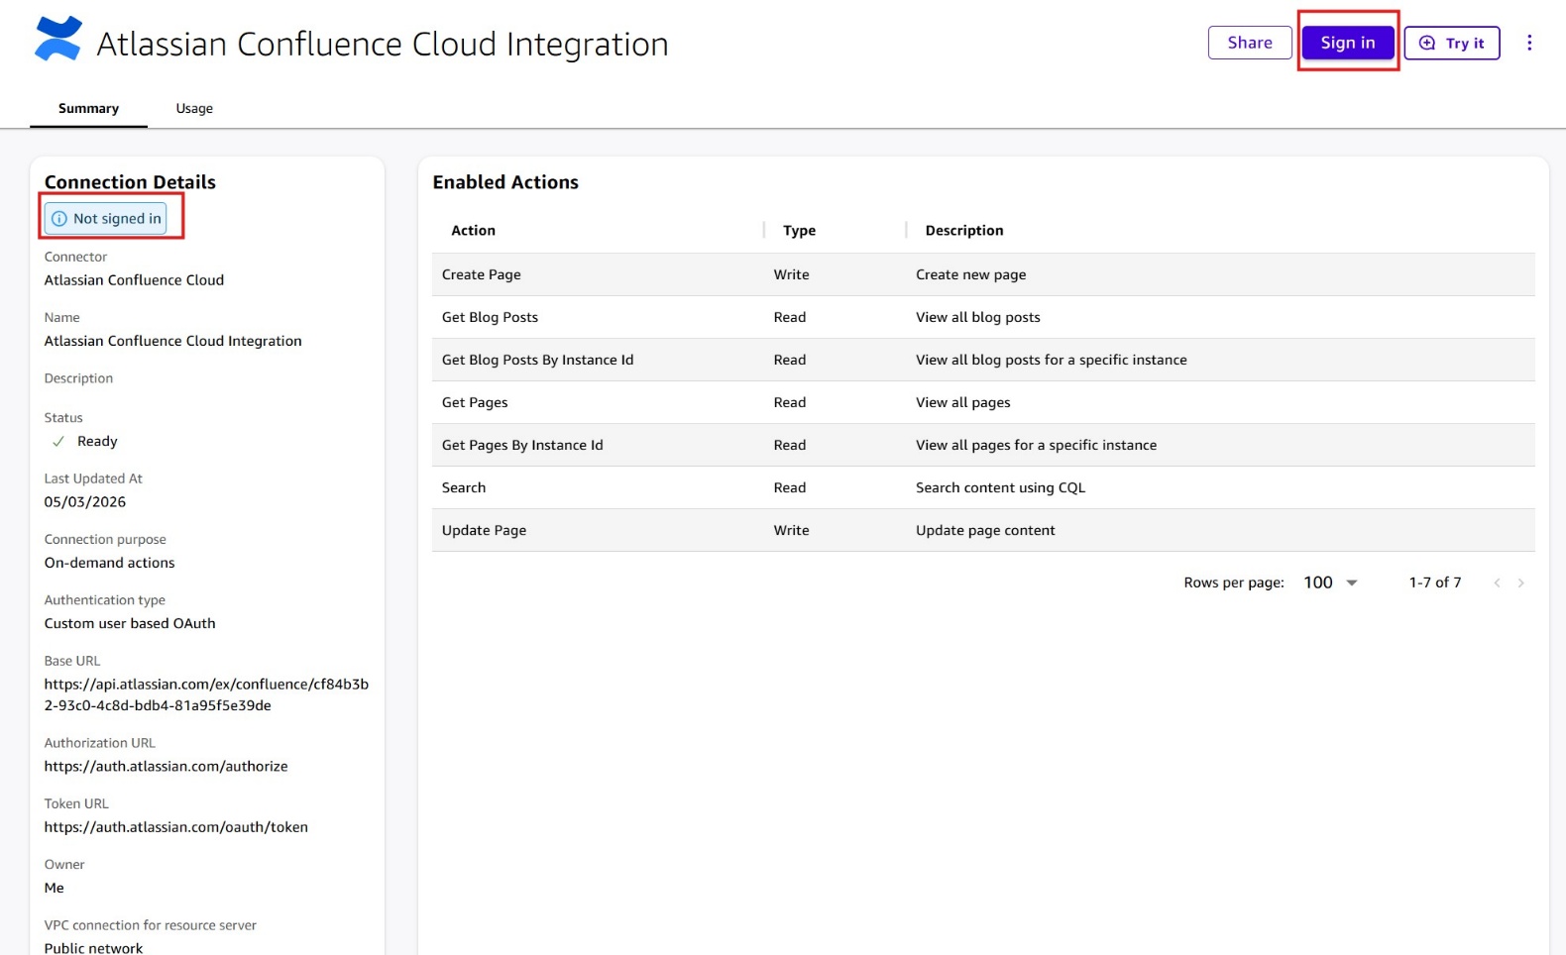Click the Enabled Actions heading

(x=505, y=182)
